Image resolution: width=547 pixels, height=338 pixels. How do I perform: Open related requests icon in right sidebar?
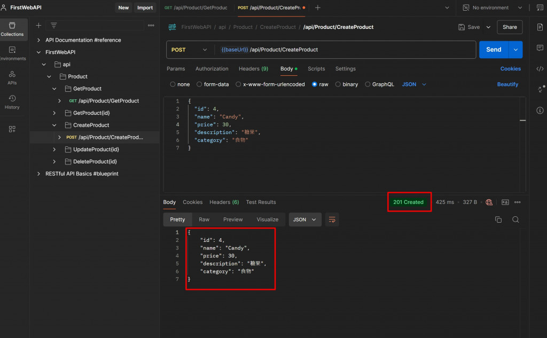(540, 89)
